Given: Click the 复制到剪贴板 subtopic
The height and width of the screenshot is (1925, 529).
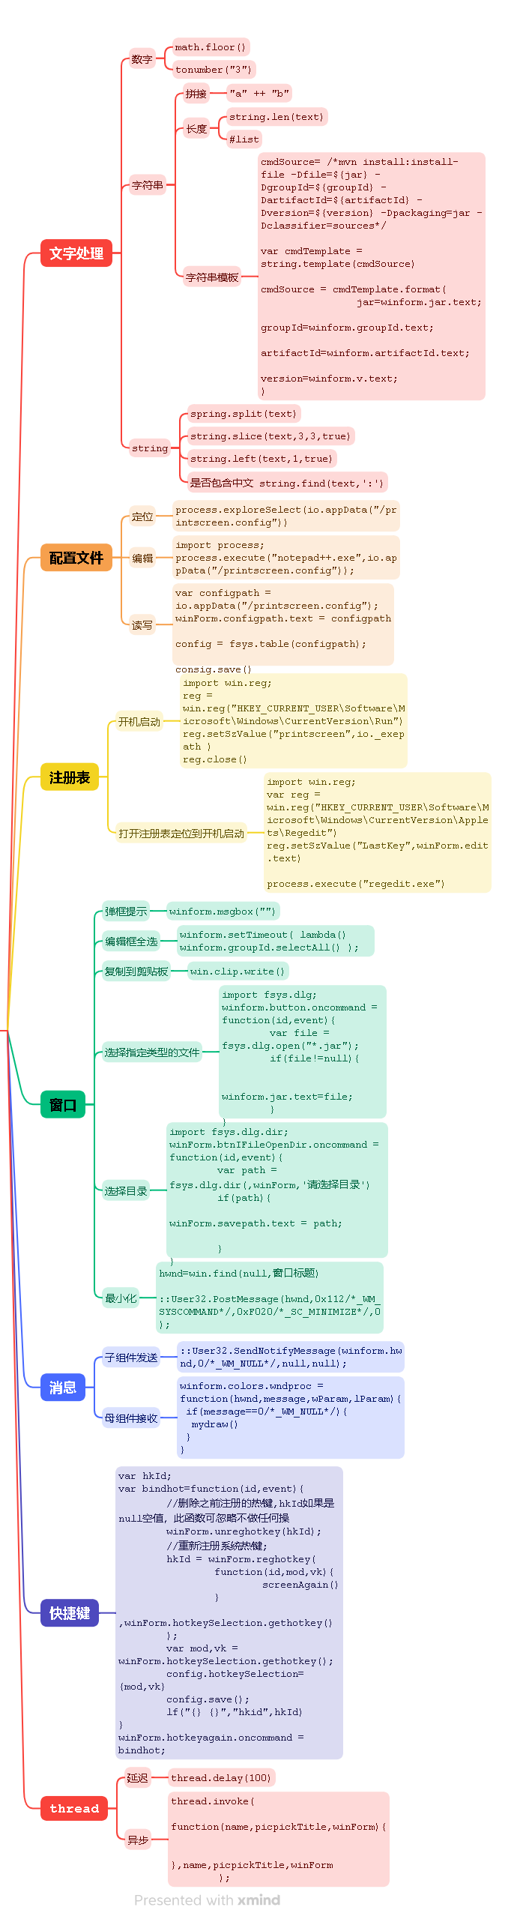Looking at the screenshot, I should click(x=136, y=971).
